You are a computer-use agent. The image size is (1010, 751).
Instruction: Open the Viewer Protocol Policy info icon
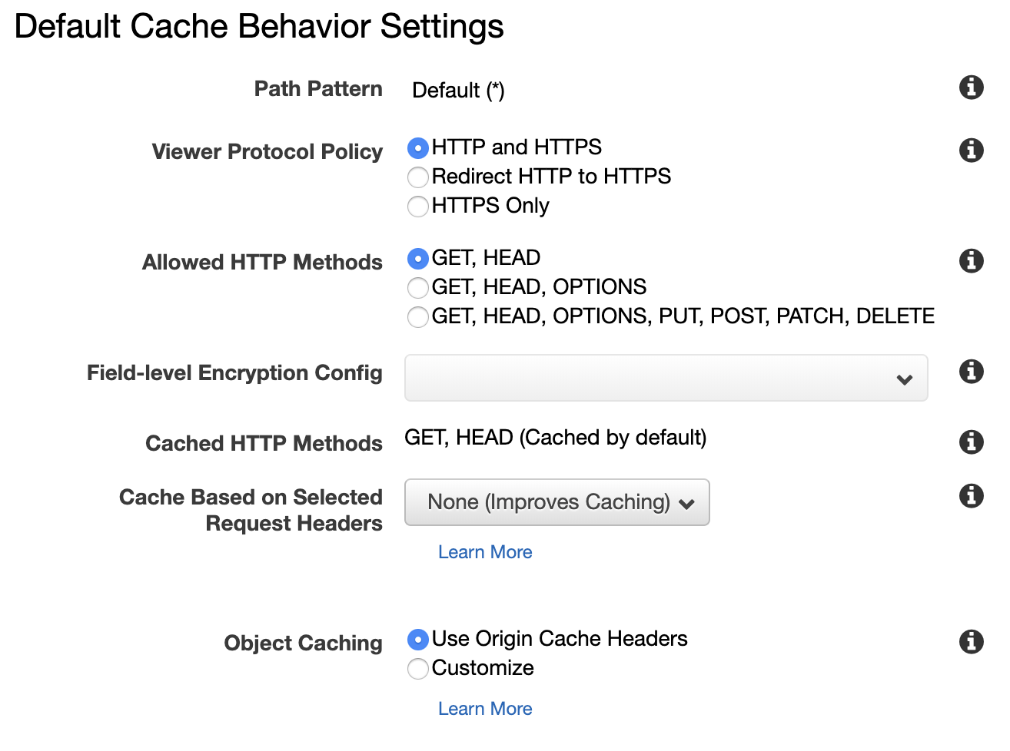[971, 150]
